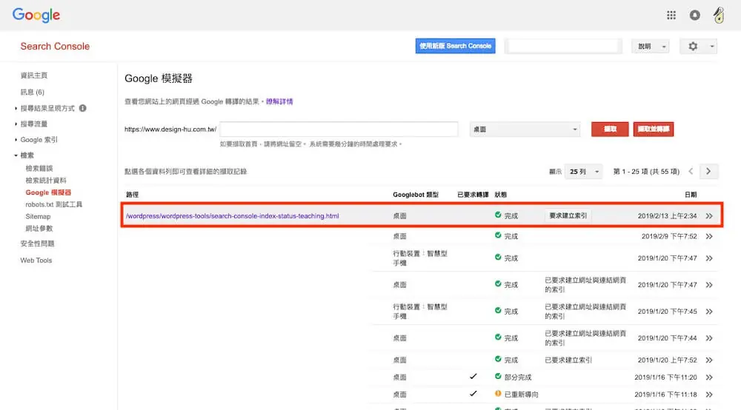
Task: Open dropdown arrow next to settings gear
Action: coord(711,46)
